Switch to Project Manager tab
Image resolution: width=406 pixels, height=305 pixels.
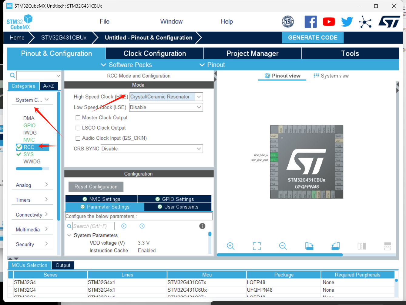coord(253,53)
